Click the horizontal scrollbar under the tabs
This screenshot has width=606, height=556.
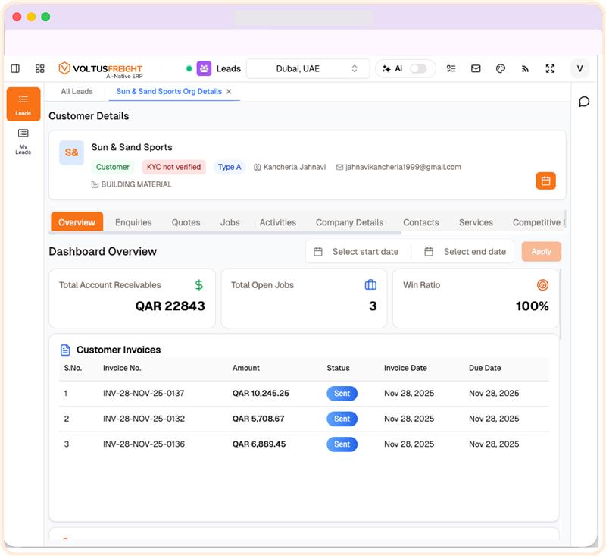point(225,233)
